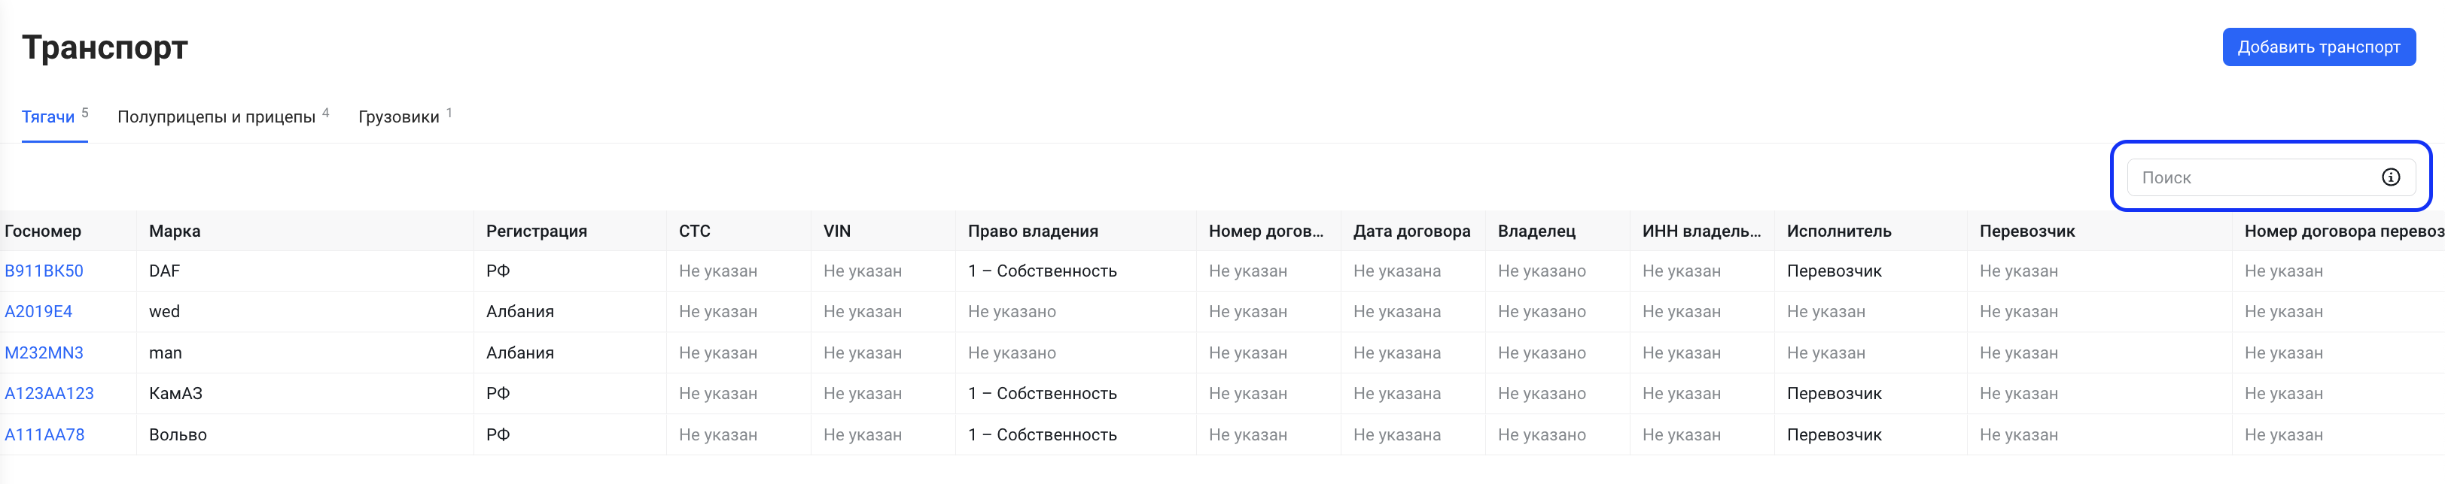Viewport: 2445px width, 484px height.
Task: Click Перевозчик executor in B911BK50 row
Action: [1834, 271]
